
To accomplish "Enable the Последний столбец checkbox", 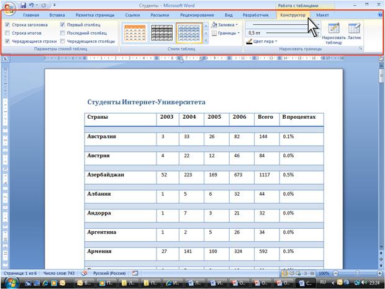I will 63,33.
